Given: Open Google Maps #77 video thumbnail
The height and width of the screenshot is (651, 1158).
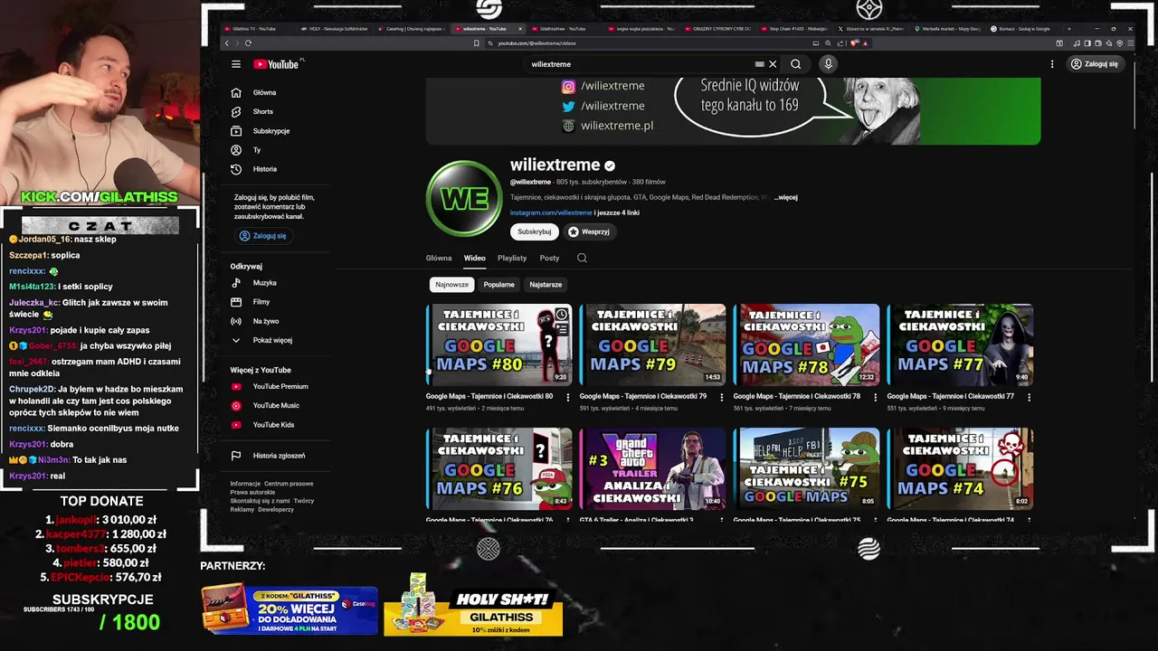Looking at the screenshot, I should 960,344.
